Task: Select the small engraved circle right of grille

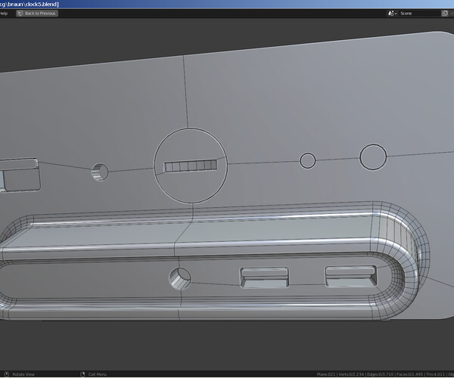Action: [308, 160]
